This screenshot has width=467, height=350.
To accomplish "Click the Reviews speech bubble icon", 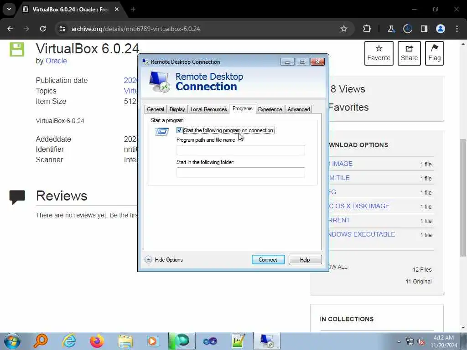I will pyautogui.click(x=17, y=197).
